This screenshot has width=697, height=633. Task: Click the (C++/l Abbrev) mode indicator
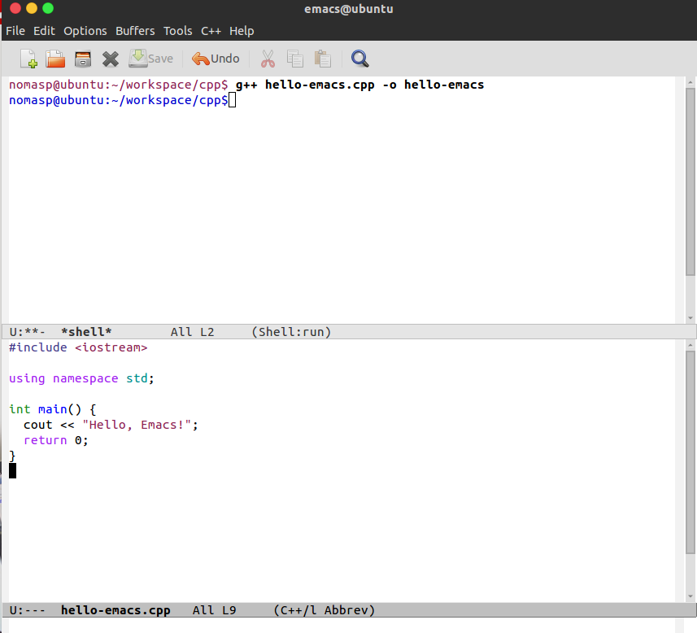[x=324, y=610]
